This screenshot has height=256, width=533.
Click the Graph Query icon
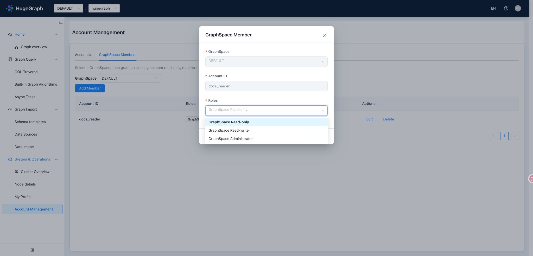[10, 59]
